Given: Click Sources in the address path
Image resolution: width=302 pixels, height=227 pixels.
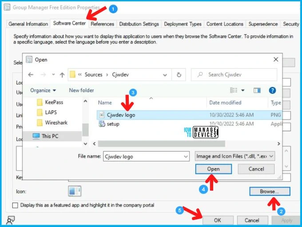Looking at the screenshot, I should (93, 74).
